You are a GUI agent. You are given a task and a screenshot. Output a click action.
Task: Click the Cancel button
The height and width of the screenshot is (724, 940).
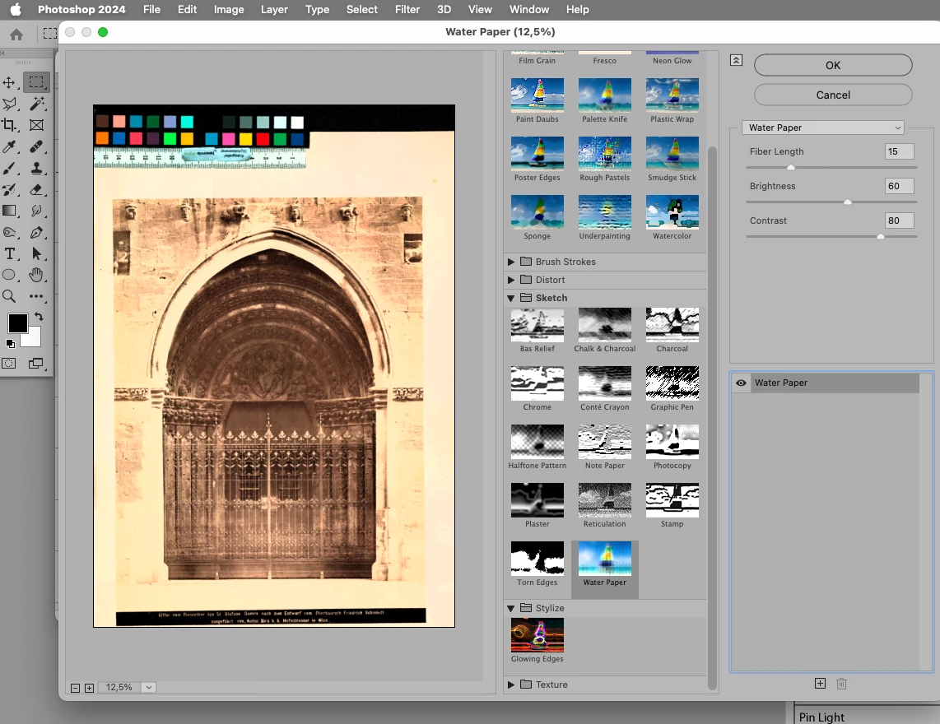click(833, 95)
